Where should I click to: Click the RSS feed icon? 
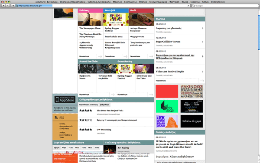coord(56,117)
